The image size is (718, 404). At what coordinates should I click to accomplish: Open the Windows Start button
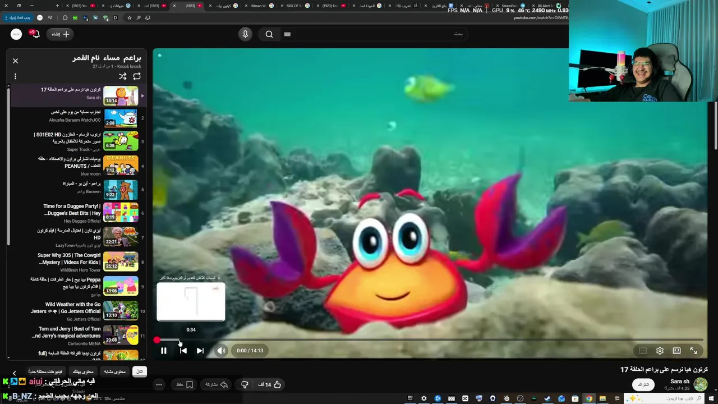click(x=711, y=398)
